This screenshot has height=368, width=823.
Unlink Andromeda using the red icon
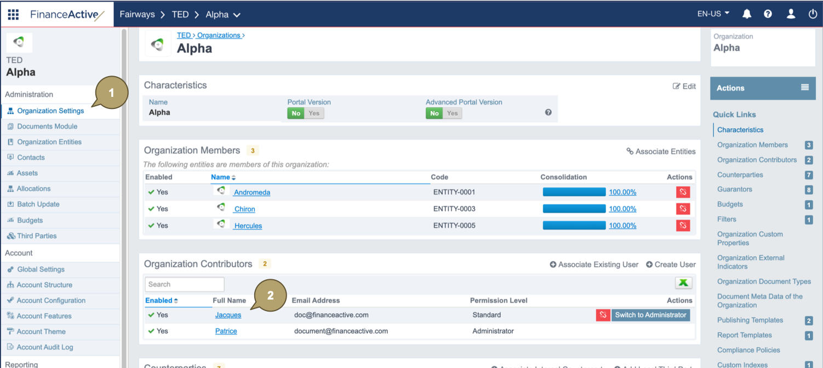(x=683, y=192)
